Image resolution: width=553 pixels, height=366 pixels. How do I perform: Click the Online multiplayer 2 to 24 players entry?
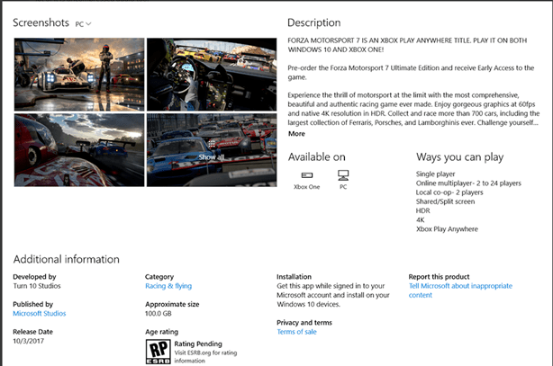click(x=467, y=183)
